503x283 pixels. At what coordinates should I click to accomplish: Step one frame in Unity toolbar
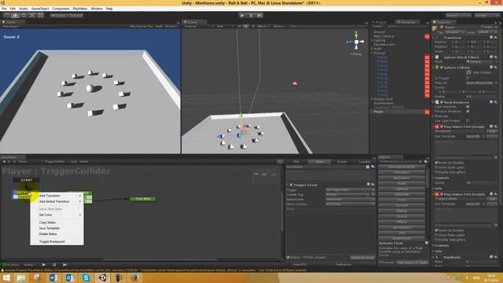259,16
